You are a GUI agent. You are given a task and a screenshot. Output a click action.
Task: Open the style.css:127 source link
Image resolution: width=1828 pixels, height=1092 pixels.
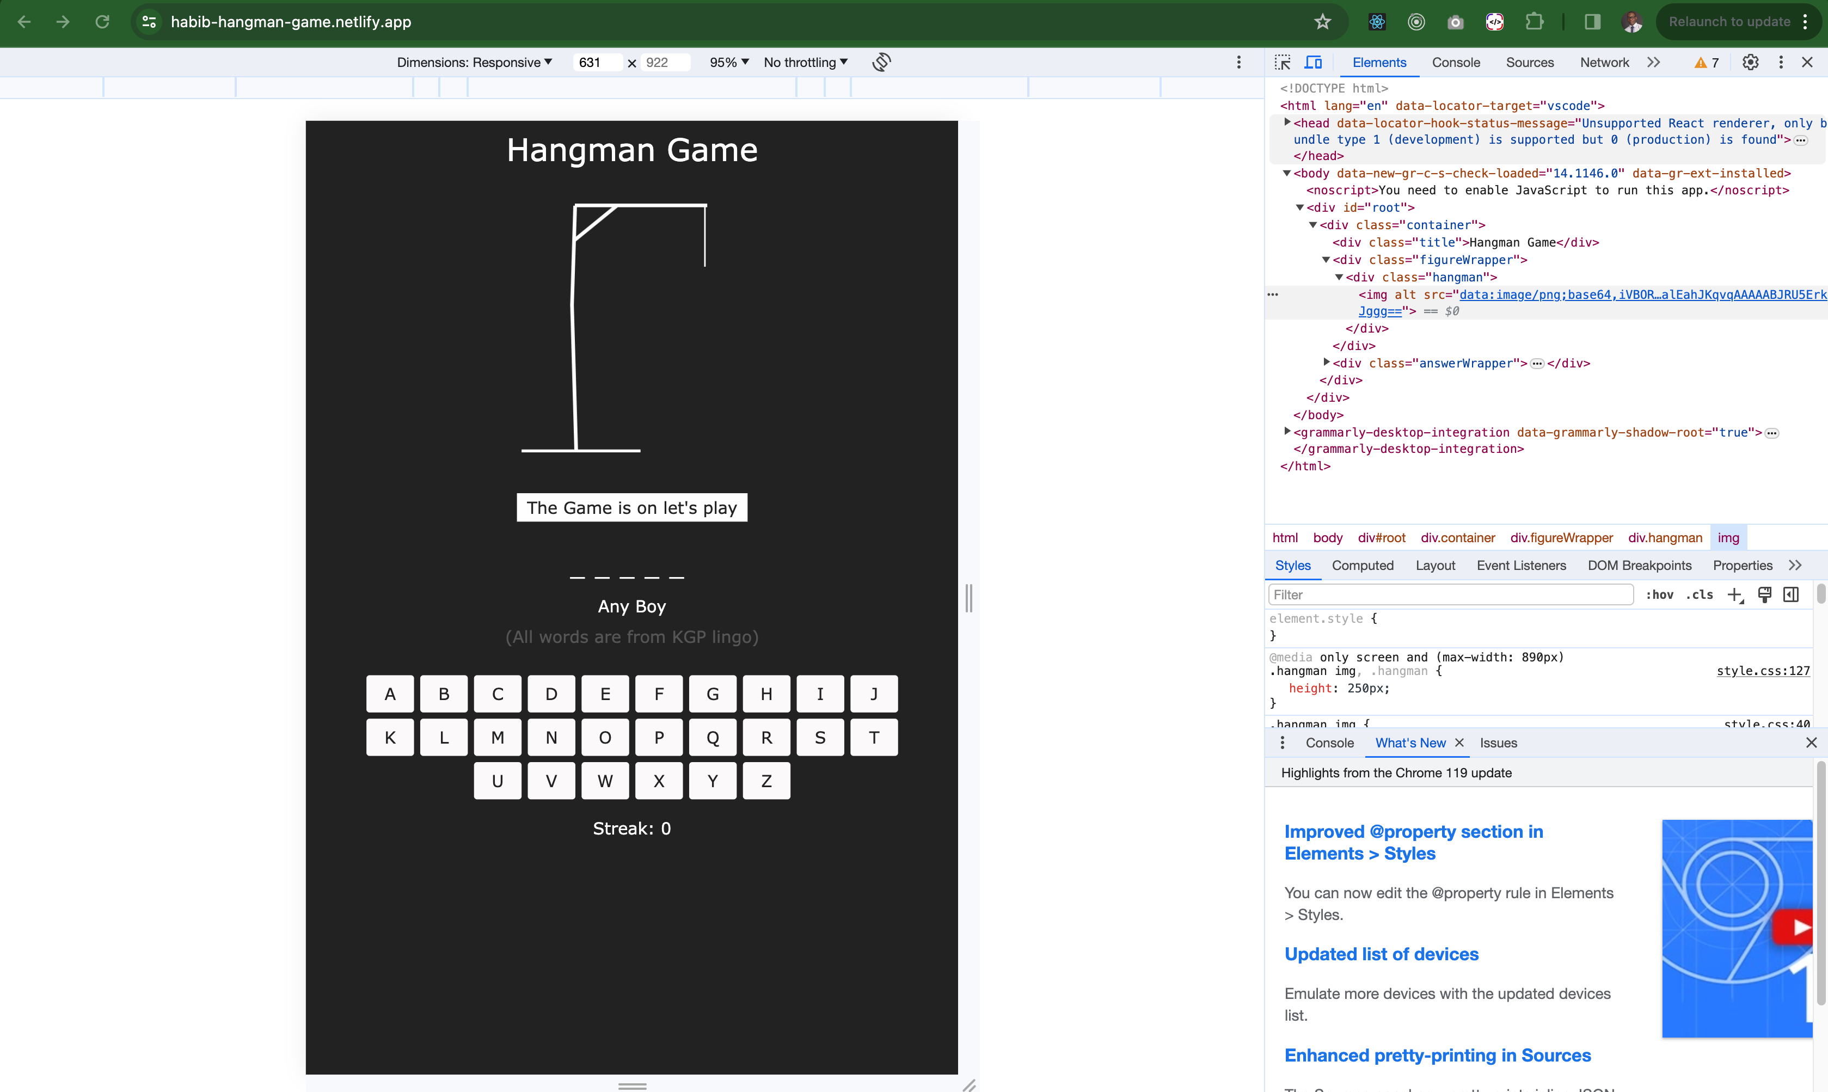tap(1763, 671)
